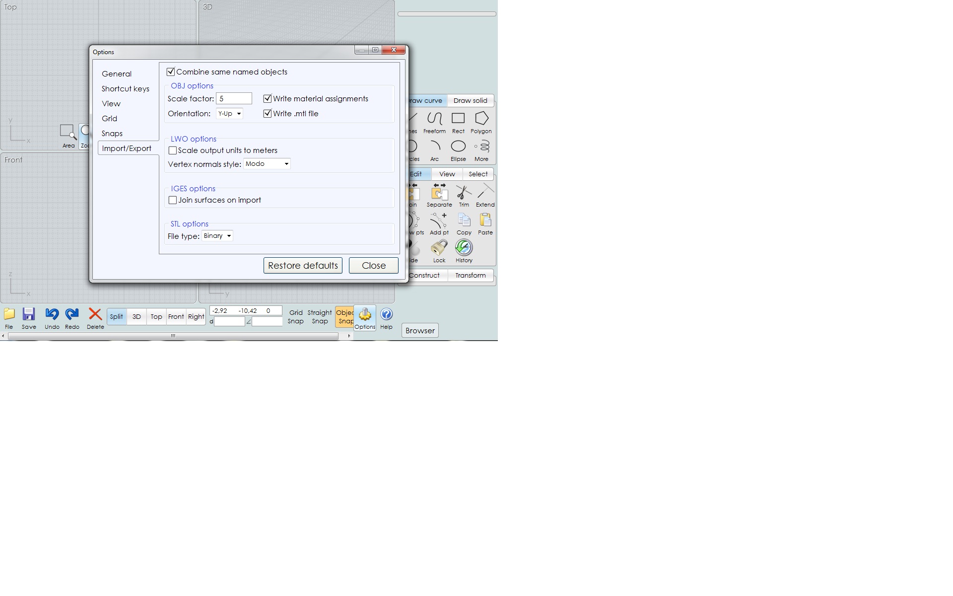Screen dimensions: 953x596
Task: Click the Scale factor input field
Action: tap(234, 99)
